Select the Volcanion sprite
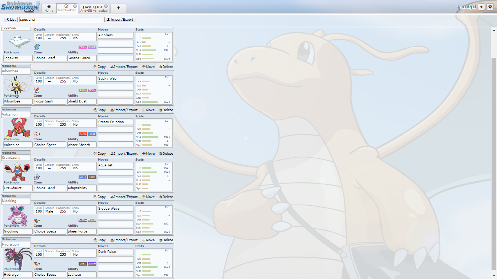 (x=17, y=128)
